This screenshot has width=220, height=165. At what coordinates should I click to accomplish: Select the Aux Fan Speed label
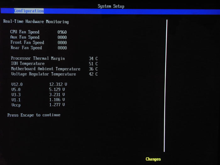pos(25,37)
